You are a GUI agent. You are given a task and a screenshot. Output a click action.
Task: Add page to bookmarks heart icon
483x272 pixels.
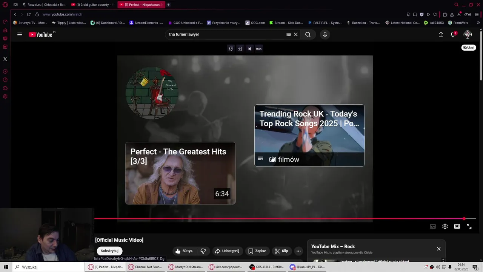(x=435, y=14)
